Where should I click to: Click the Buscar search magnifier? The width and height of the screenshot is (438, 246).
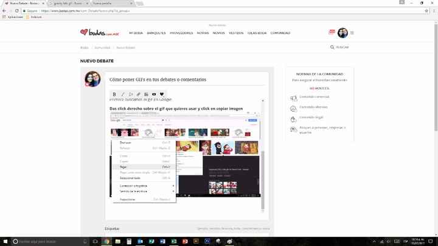click(332, 47)
